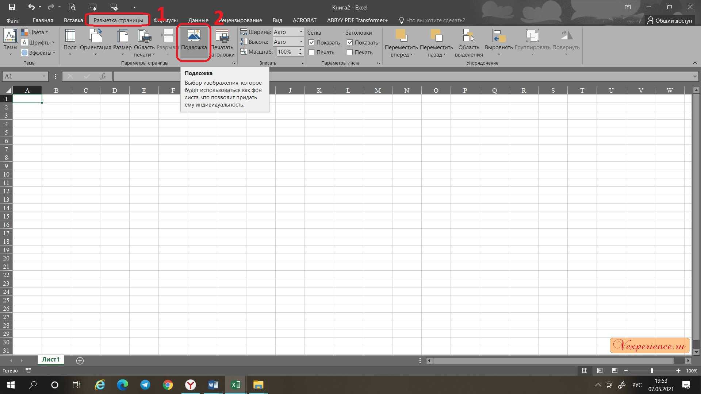Open the Align (Выровнять) menu
This screenshot has width=701, height=394.
pos(499,42)
